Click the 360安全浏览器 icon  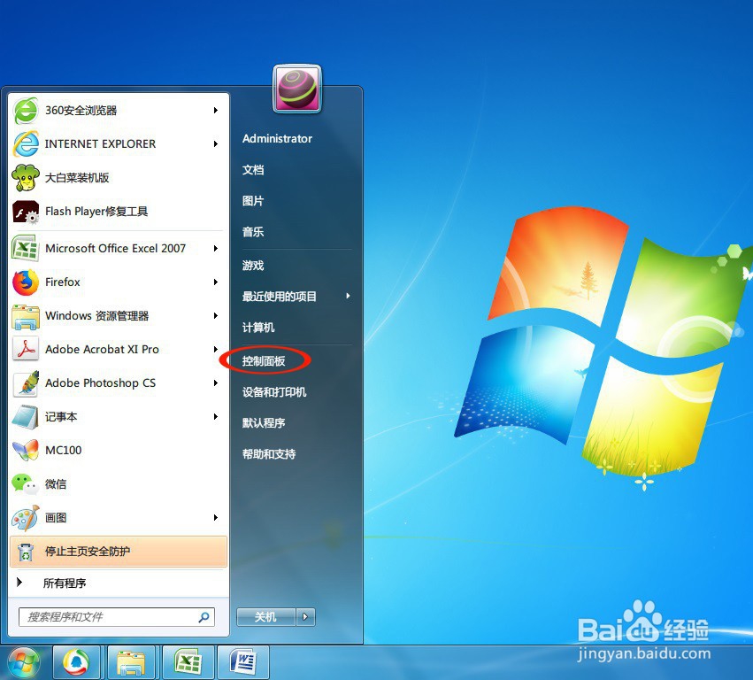click(x=26, y=111)
